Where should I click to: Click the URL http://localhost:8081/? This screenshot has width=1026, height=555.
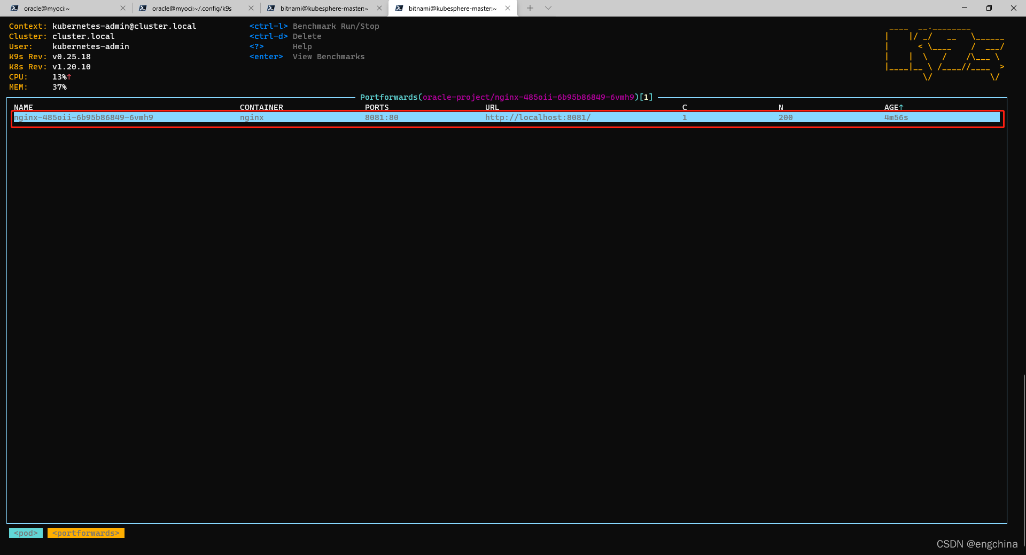point(538,117)
